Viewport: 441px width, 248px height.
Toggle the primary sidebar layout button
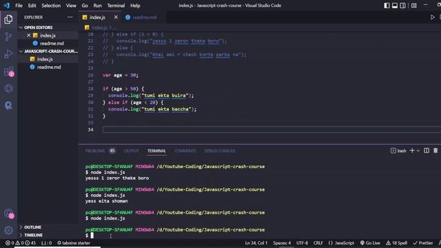(387, 6)
